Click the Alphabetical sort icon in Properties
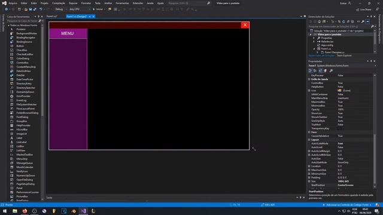Viewport: 383px width, 215px height. pos(315,70)
